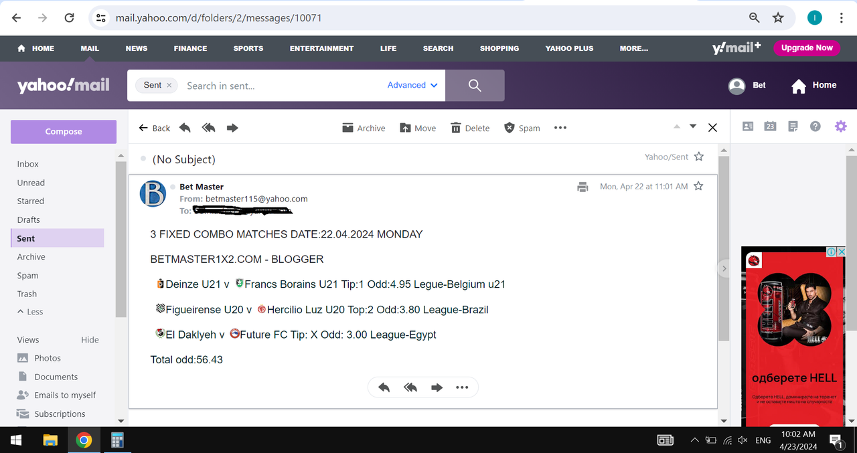The height and width of the screenshot is (453, 857).
Task: Toggle the unread dot beside (No Subject)
Action: [143, 159]
